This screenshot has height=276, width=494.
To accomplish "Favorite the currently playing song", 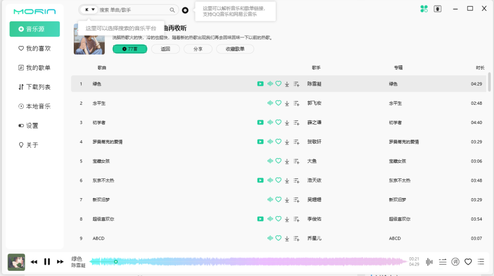I will (468, 262).
